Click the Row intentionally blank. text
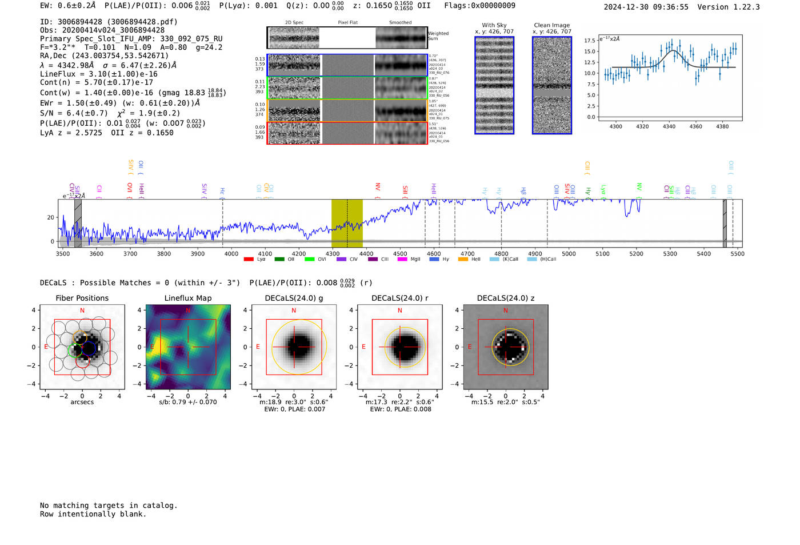The width and height of the screenshot is (800, 545). coord(93,514)
